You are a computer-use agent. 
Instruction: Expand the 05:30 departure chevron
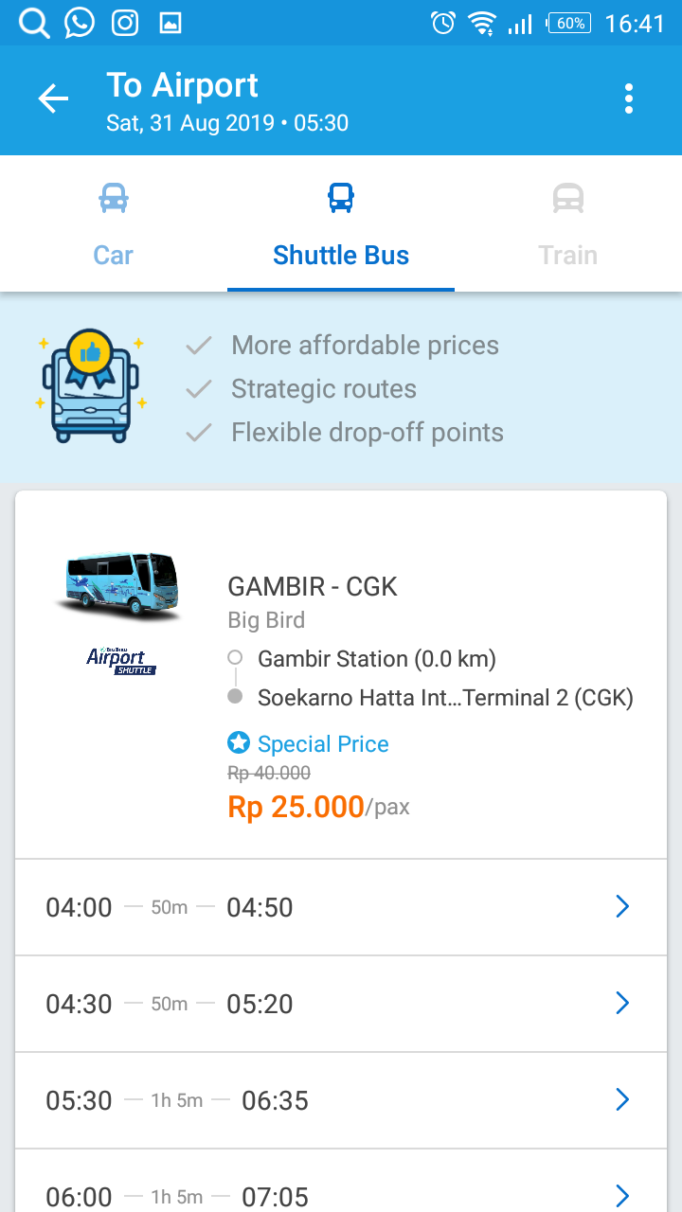point(622,1100)
